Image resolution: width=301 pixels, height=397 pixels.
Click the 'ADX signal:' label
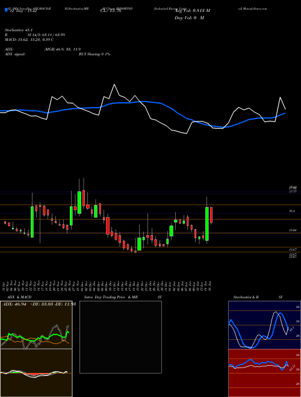point(15,54)
